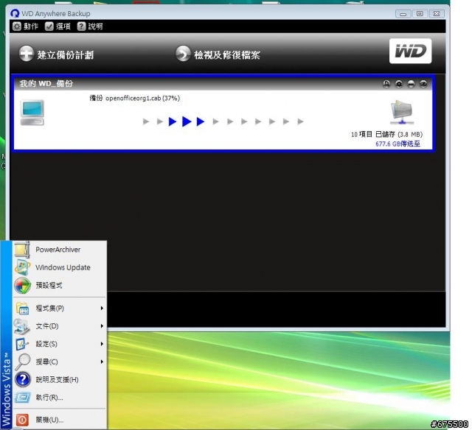Click the 設定 settings checkmark icon

point(22,344)
